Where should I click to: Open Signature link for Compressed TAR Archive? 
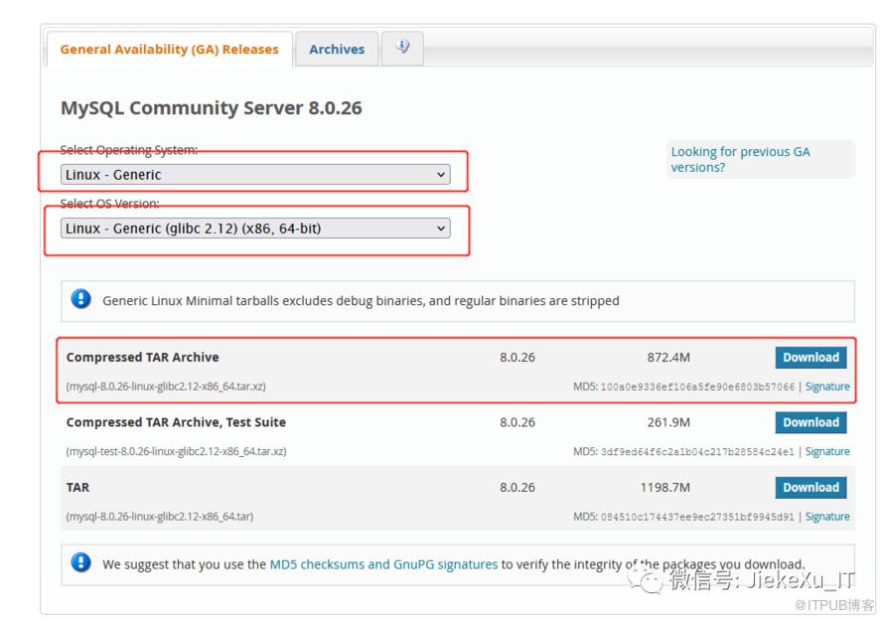(827, 387)
